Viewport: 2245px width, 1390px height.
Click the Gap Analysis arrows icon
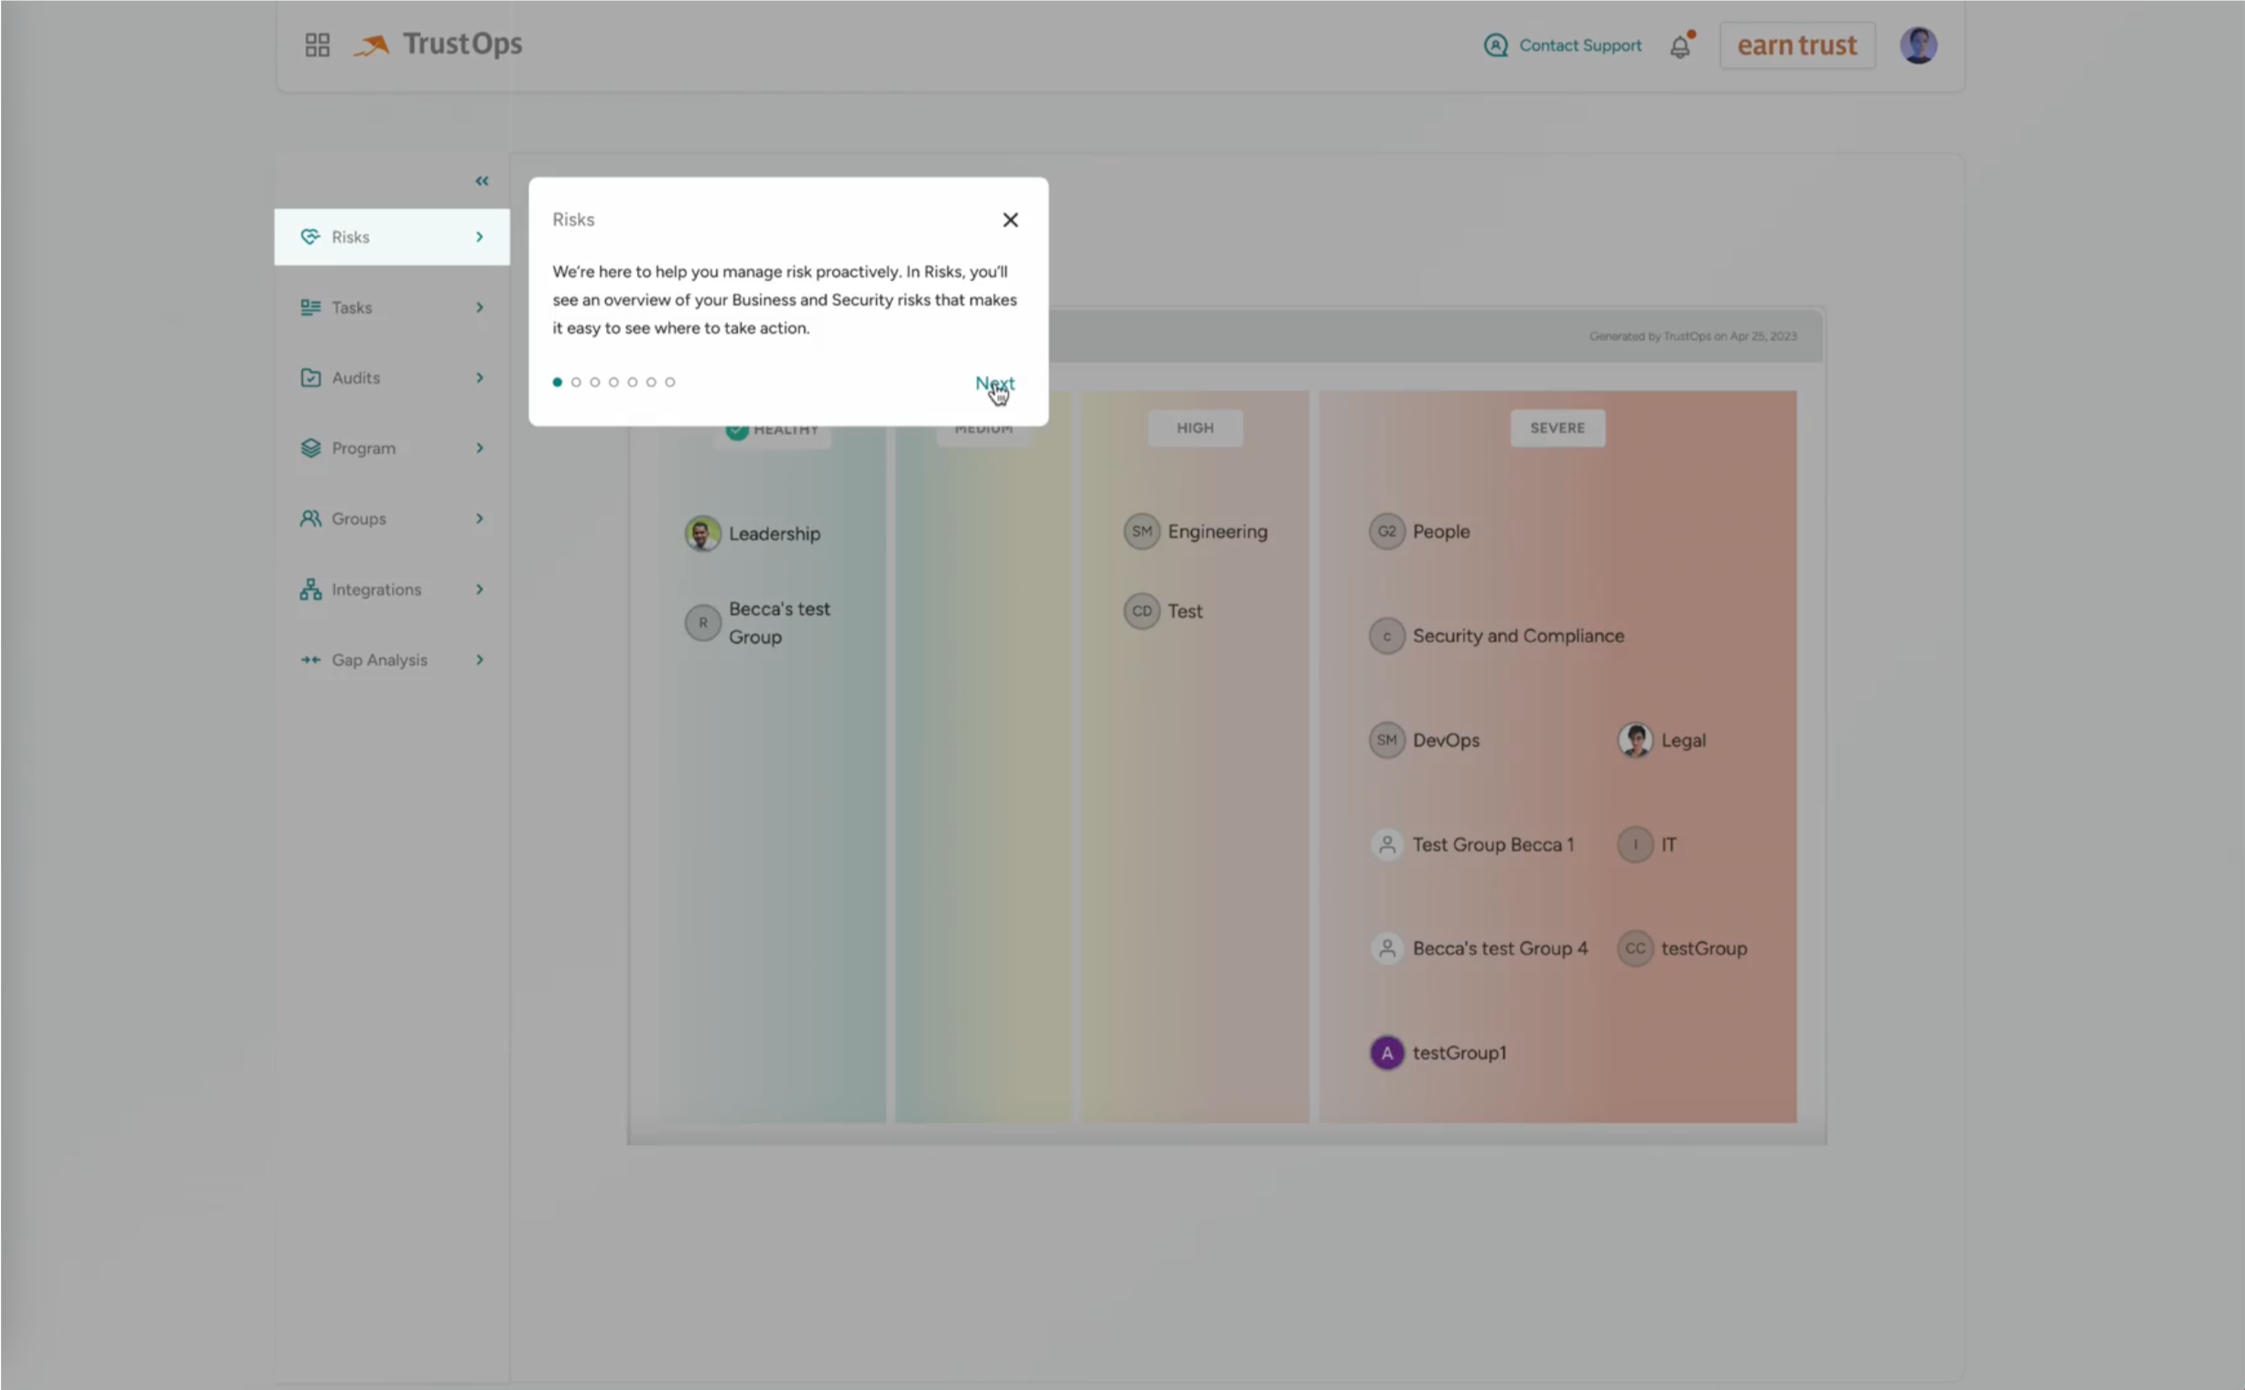tap(310, 660)
